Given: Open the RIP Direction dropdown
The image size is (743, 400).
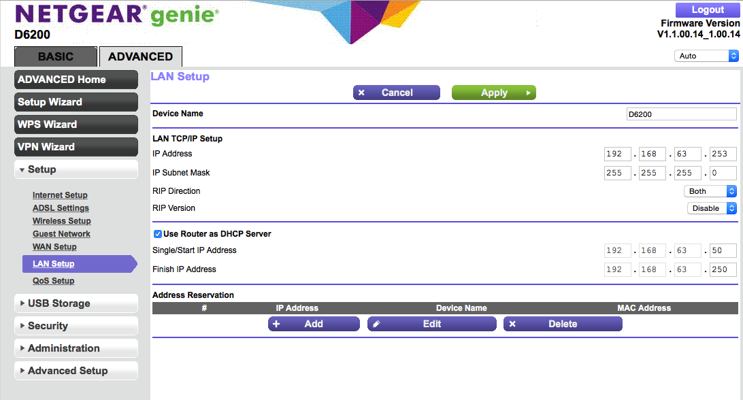Looking at the screenshot, I should click(711, 192).
